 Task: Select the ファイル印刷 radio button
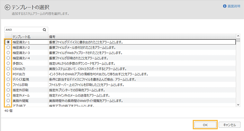pos(8,85)
